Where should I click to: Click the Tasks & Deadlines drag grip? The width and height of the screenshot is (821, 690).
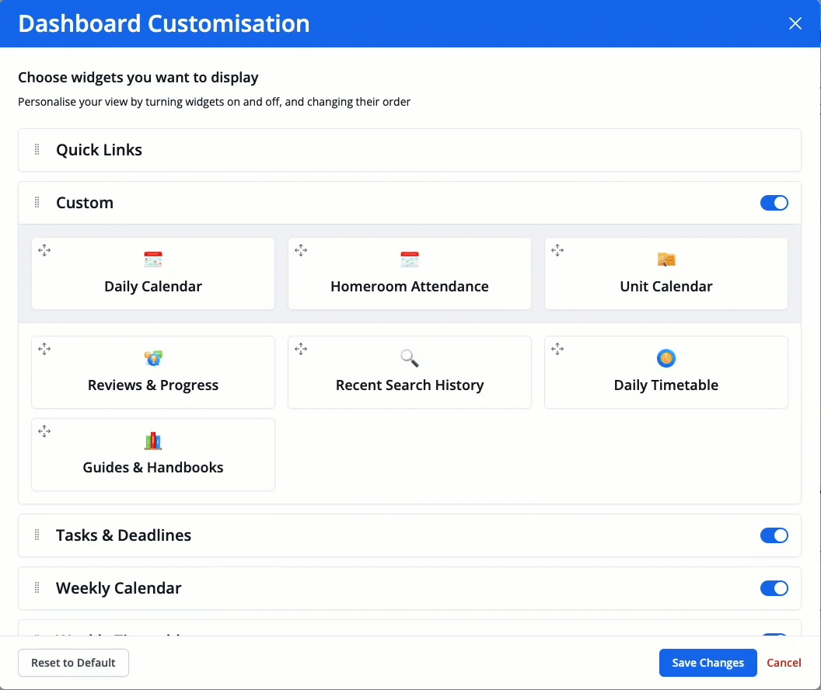pos(37,535)
